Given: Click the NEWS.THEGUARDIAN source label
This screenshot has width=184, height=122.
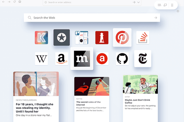Looking at the screenshot, I should point(26,100).
